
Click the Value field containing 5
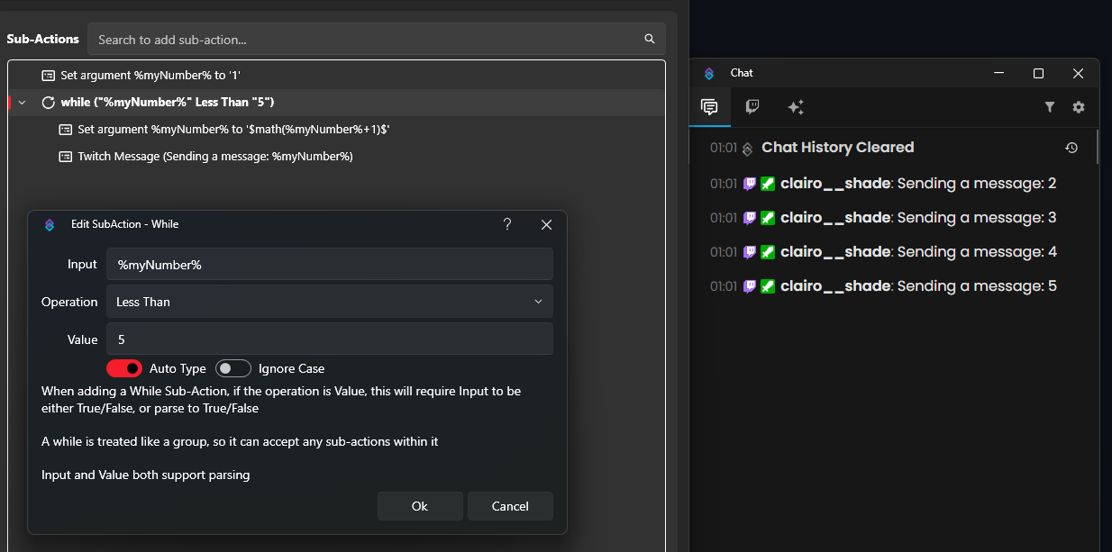(329, 339)
